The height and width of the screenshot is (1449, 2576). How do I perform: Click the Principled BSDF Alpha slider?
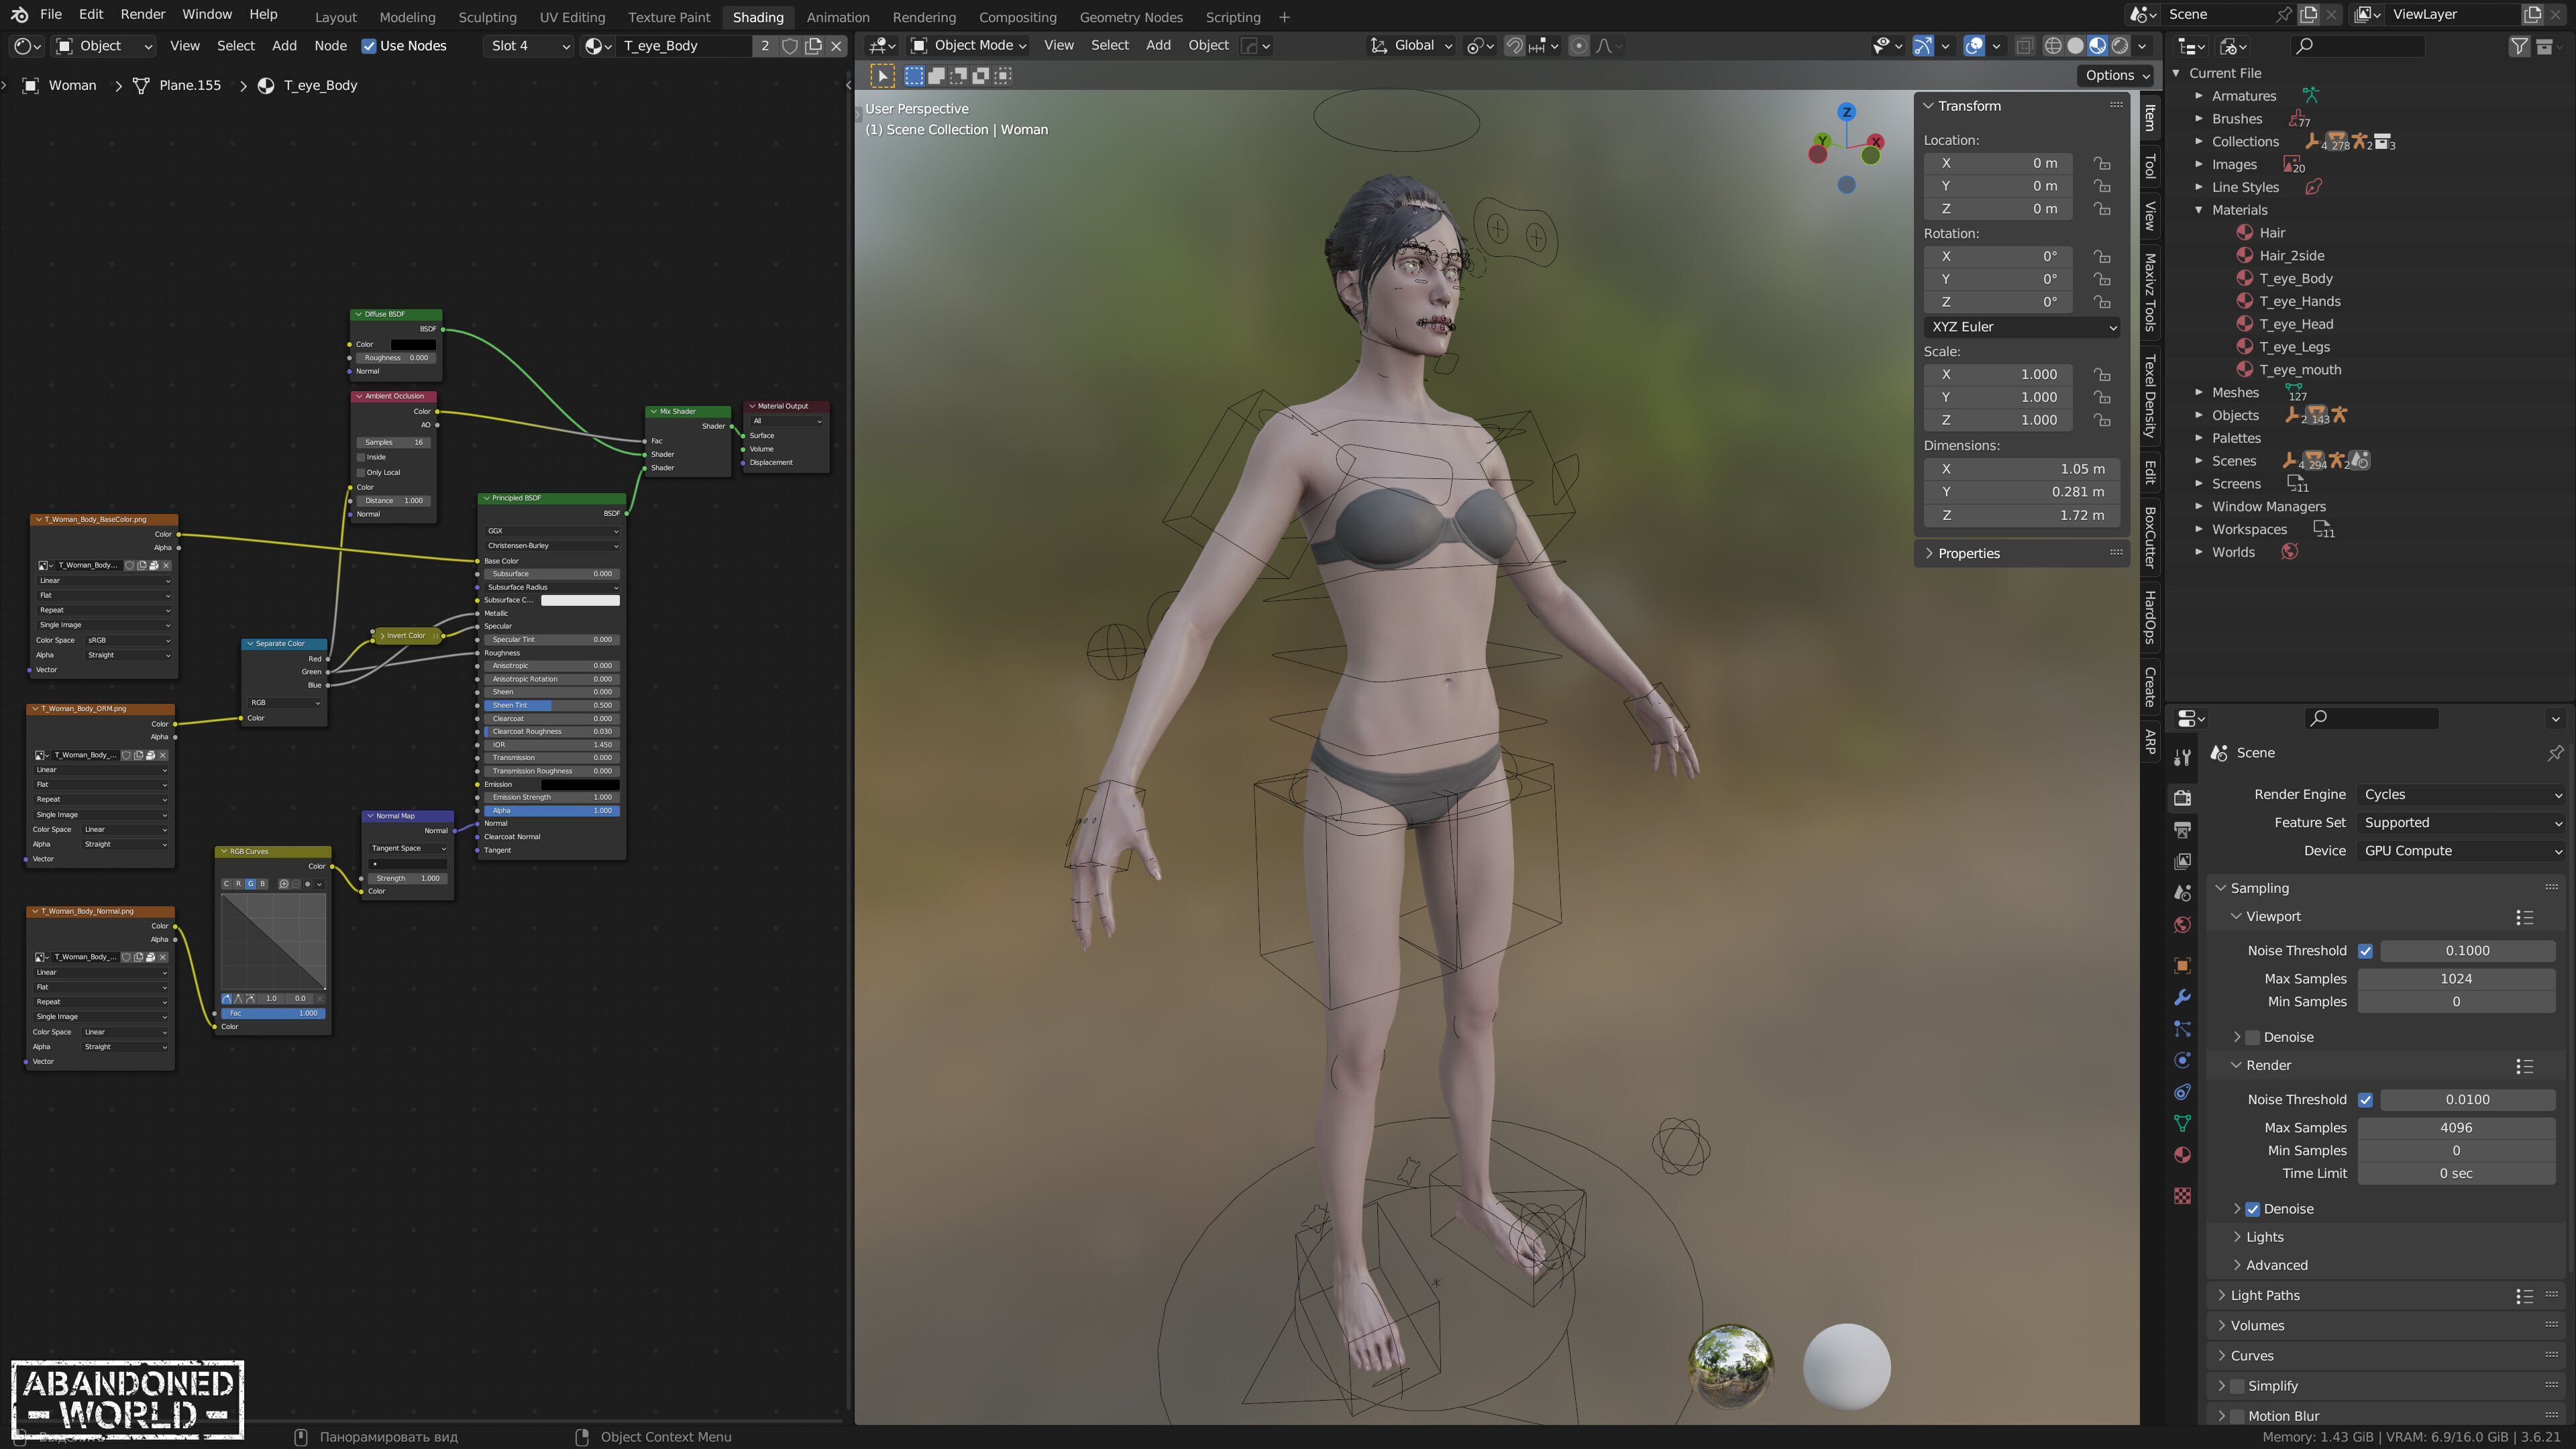click(x=551, y=811)
